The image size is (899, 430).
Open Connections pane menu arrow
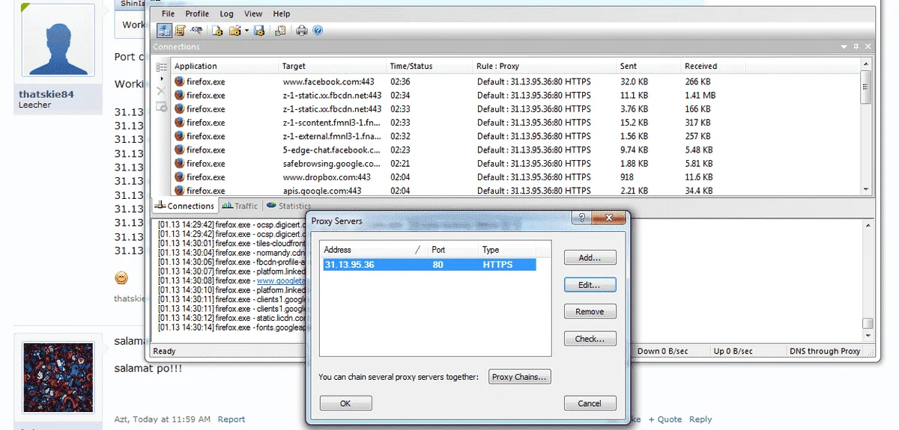tap(844, 47)
